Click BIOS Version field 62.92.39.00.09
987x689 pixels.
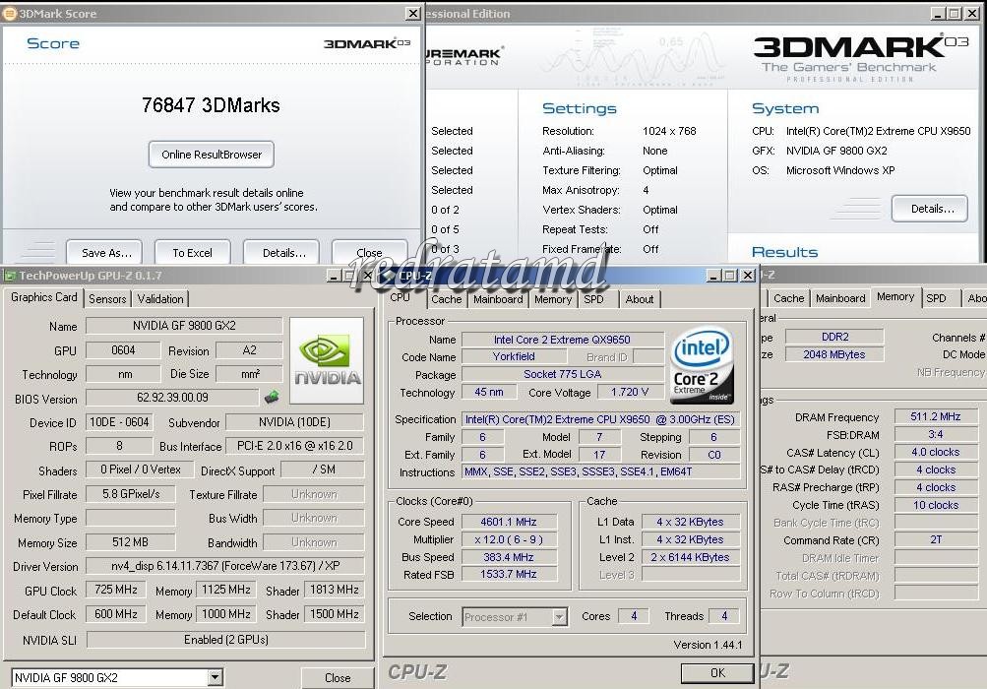172,398
